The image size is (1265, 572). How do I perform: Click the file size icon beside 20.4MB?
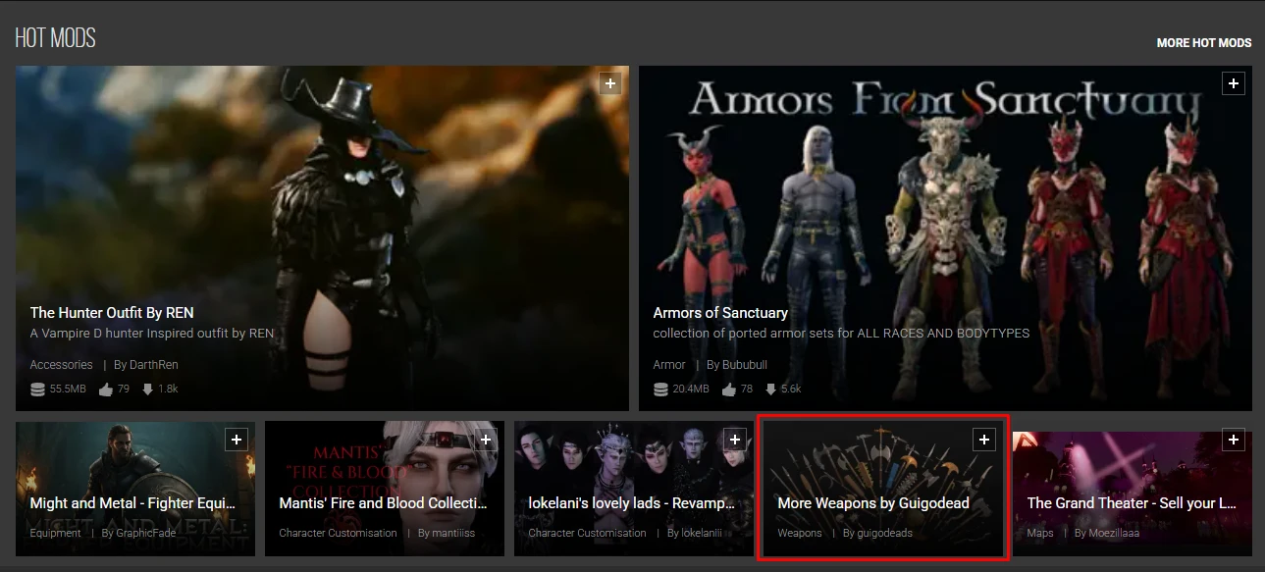[660, 390]
